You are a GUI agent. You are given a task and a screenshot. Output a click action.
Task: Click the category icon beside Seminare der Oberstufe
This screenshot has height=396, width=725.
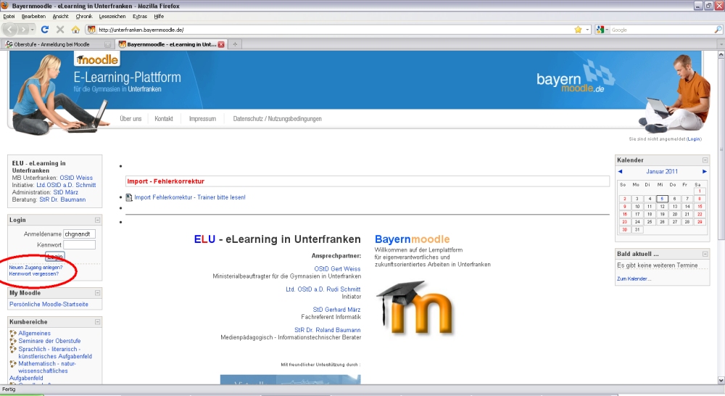tap(13, 341)
